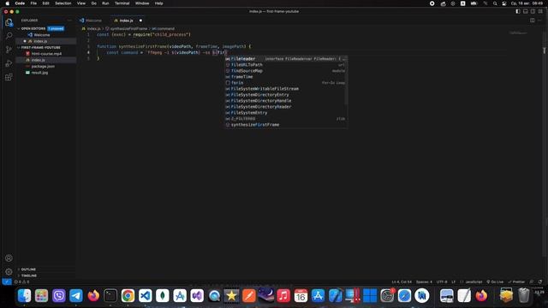Open the Manage gear in activity bar
This screenshot has height=308, width=548.
coord(9,272)
